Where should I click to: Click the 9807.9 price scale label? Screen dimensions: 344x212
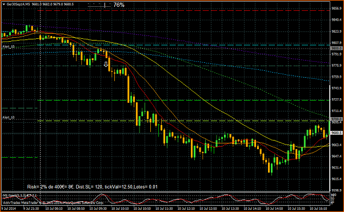337,43
